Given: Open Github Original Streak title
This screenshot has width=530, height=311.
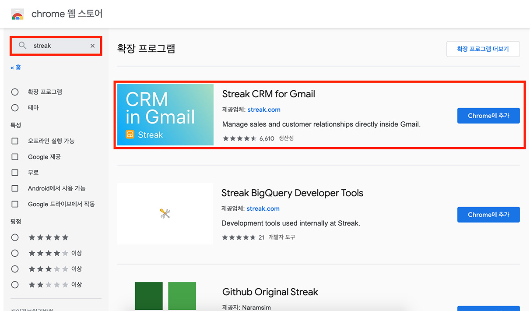Looking at the screenshot, I should [270, 292].
